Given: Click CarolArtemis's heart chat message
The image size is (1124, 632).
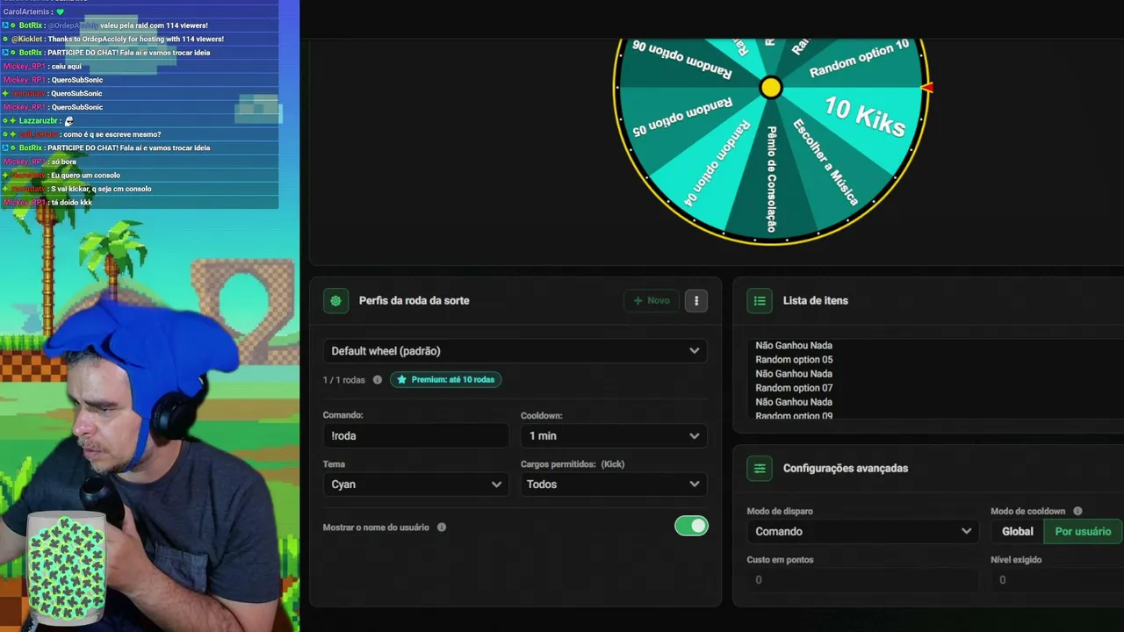Looking at the screenshot, I should click(33, 12).
